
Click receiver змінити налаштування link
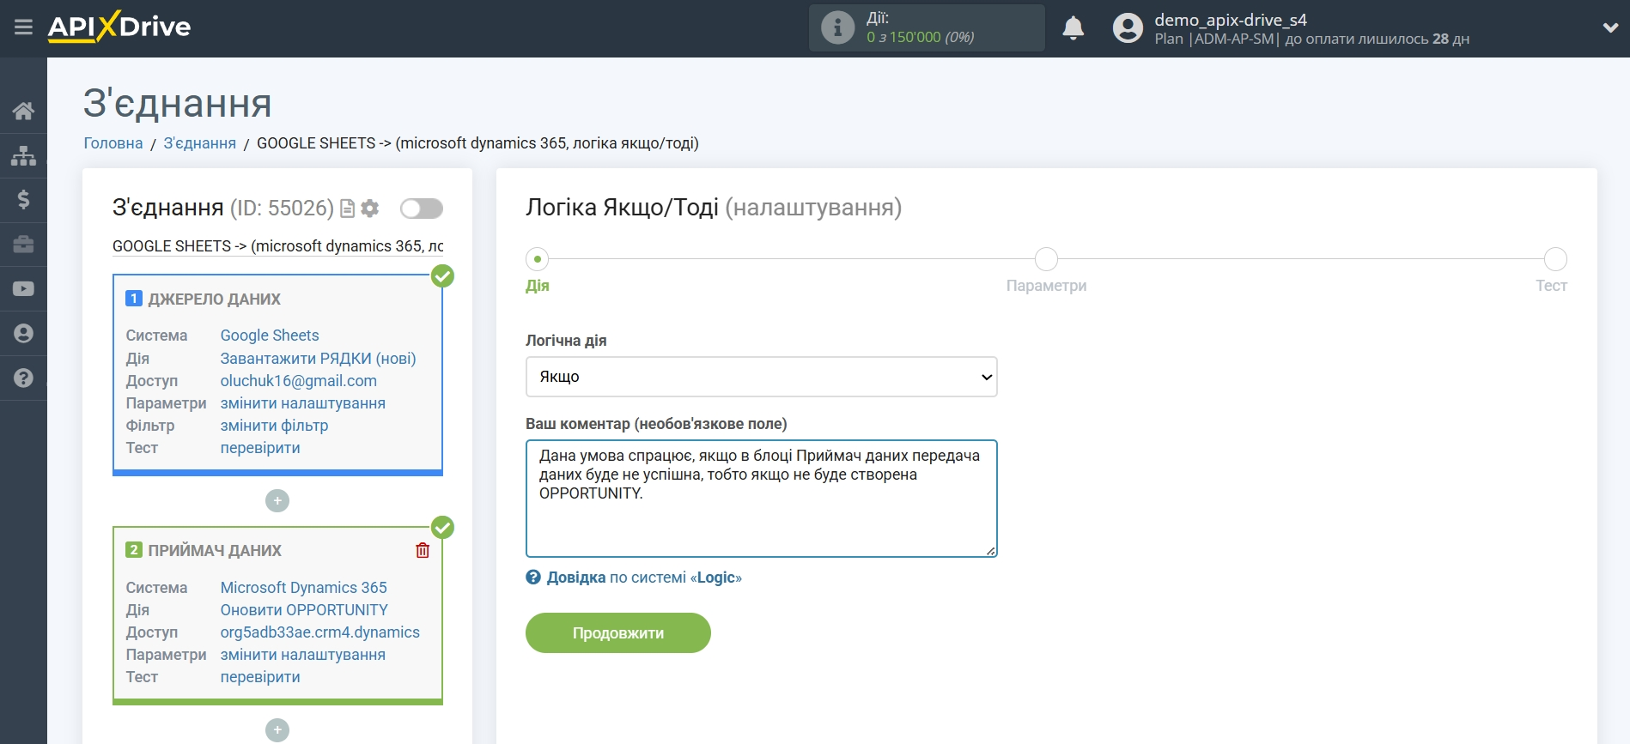(303, 655)
